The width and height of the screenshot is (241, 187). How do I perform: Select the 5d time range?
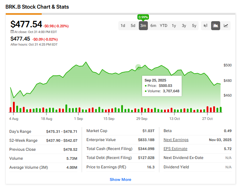point(133,25)
